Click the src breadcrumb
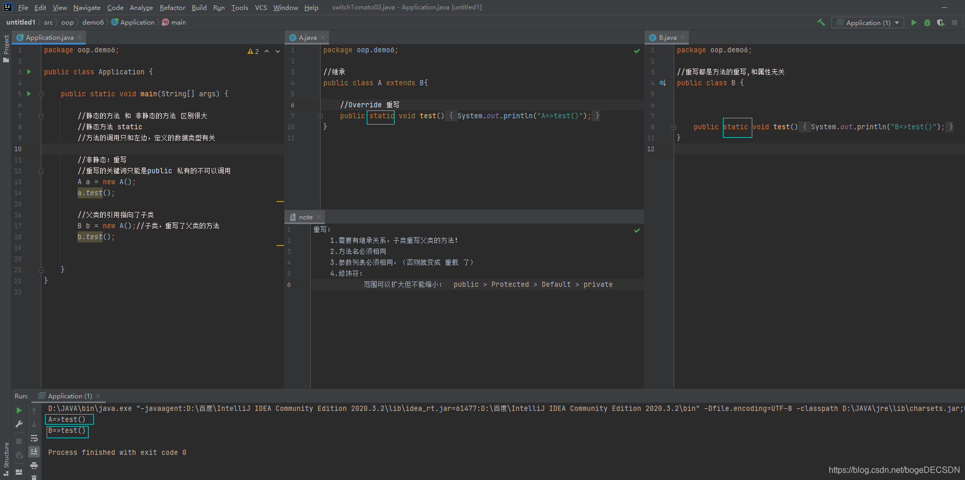This screenshot has width=965, height=480. tap(48, 22)
